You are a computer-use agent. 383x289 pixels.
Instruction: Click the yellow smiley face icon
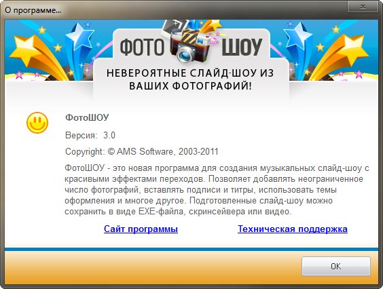click(x=37, y=123)
